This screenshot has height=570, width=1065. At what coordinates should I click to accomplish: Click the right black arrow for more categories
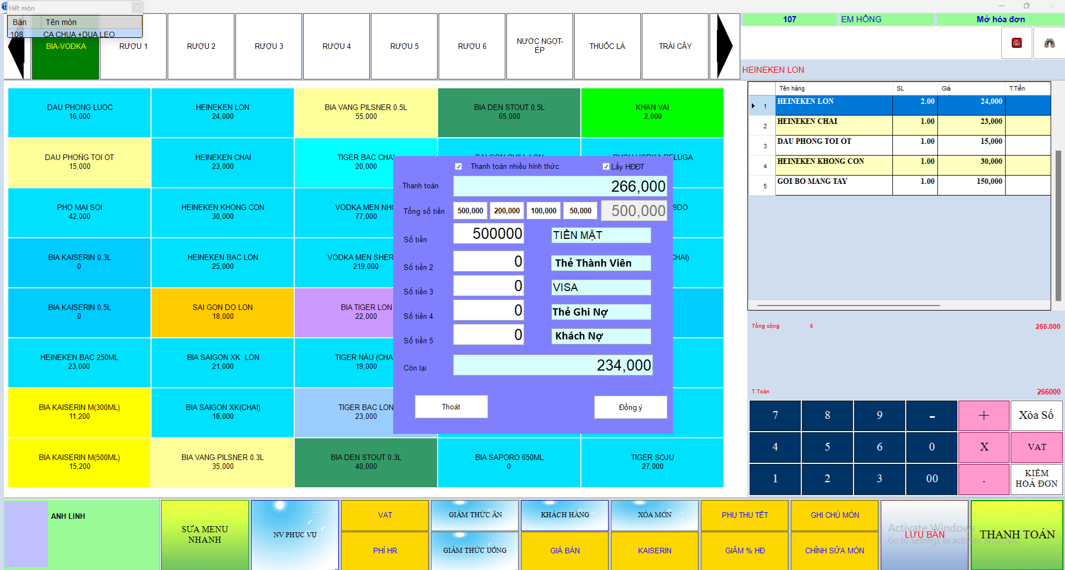[725, 46]
